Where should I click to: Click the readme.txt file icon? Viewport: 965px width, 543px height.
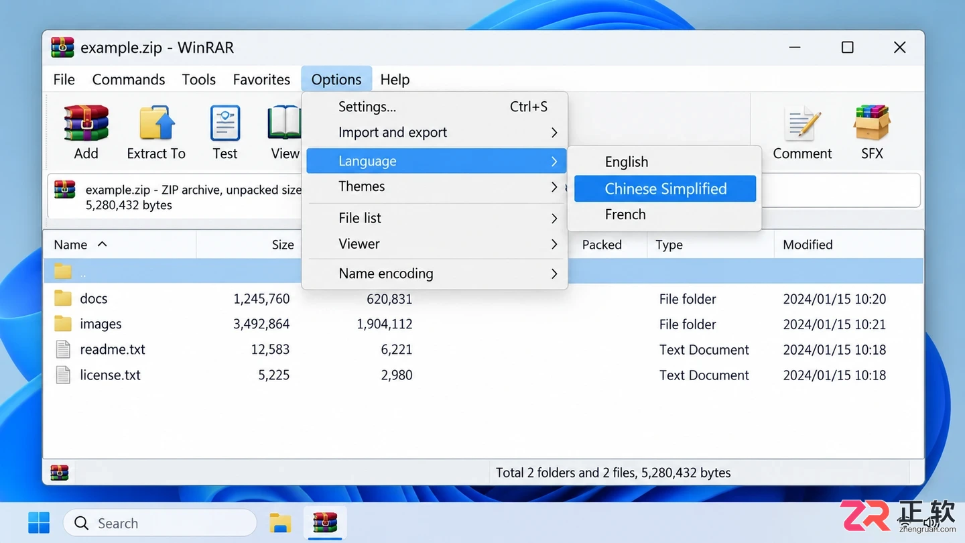pyautogui.click(x=63, y=349)
